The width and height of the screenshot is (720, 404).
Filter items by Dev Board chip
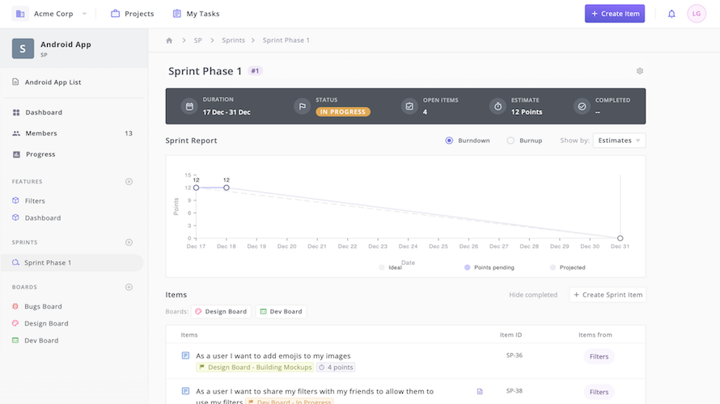281,311
